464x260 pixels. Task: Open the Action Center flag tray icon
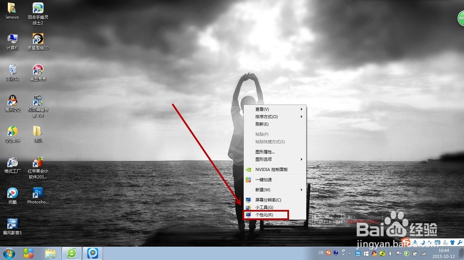pos(399,254)
